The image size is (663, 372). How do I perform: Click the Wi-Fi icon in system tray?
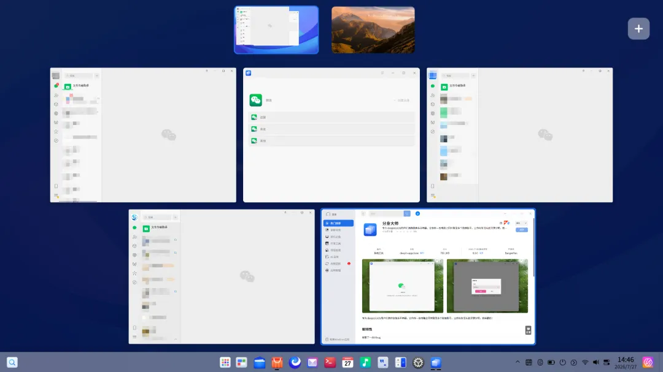point(585,362)
